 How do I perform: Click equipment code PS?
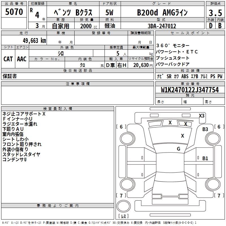[213, 76]
